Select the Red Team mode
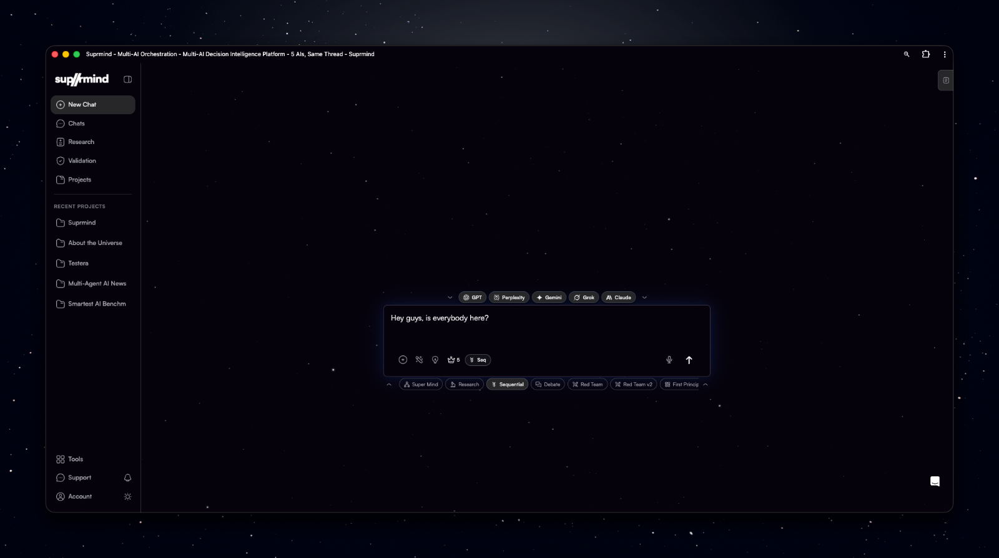This screenshot has width=999, height=558. pos(588,385)
